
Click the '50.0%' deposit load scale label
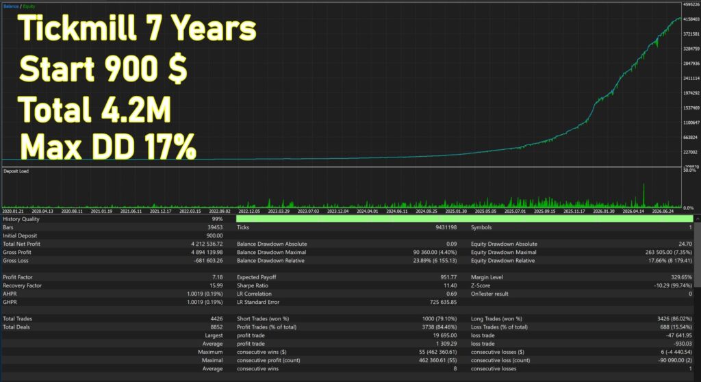(689, 170)
